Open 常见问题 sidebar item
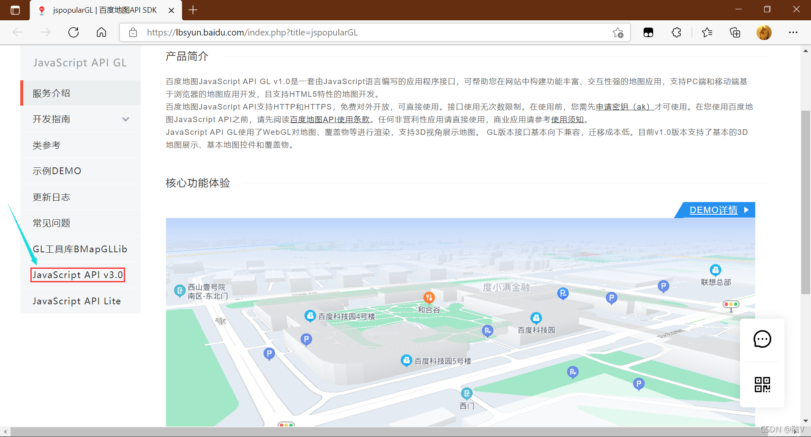 pos(80,223)
